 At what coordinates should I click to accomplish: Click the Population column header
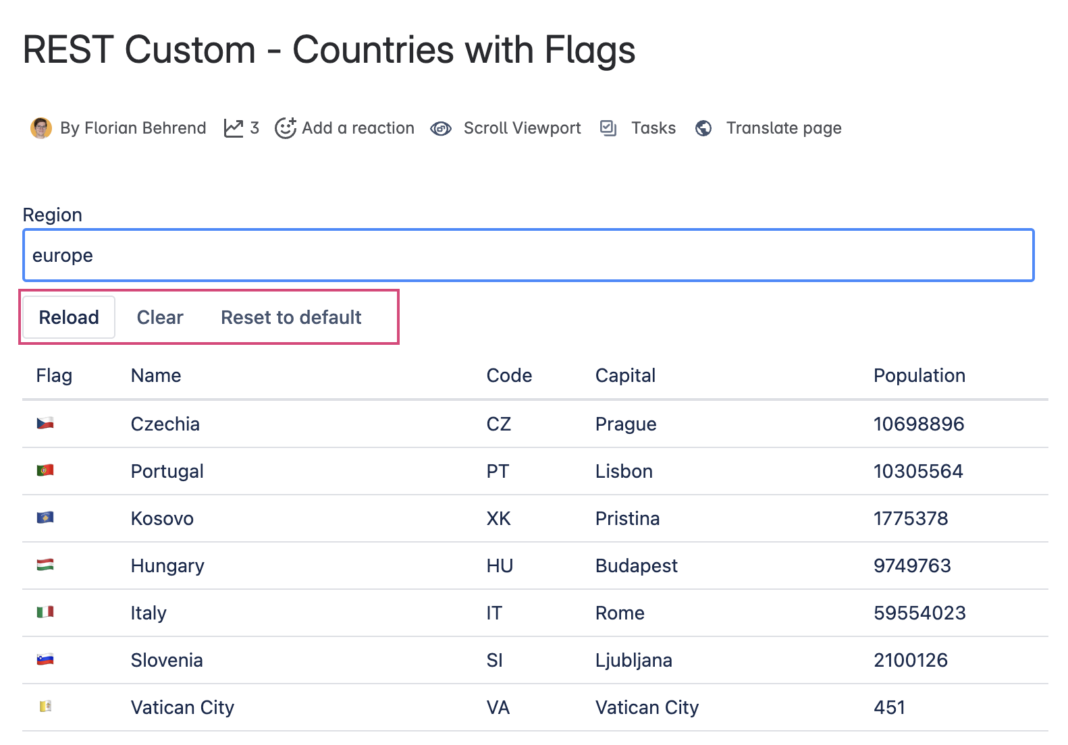tap(919, 375)
